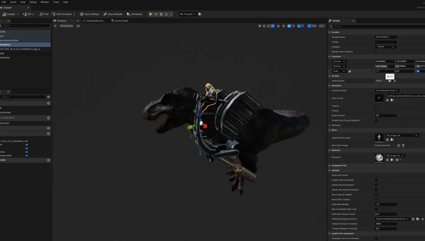Add an element to Skin Cache Usage
This screenshot has width=425, height=241.
(x=398, y=145)
